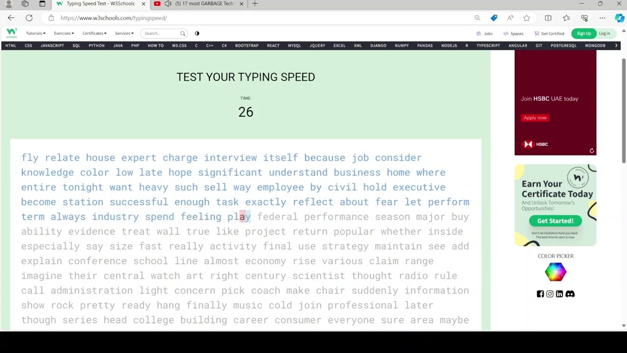Open split screen icon
This screenshot has width=627, height=353.
(548, 18)
